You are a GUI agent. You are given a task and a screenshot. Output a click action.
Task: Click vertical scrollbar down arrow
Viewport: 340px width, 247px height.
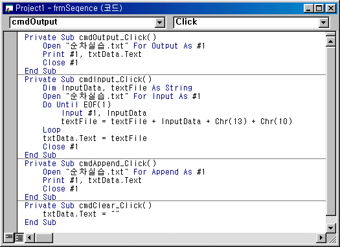tap(331, 228)
